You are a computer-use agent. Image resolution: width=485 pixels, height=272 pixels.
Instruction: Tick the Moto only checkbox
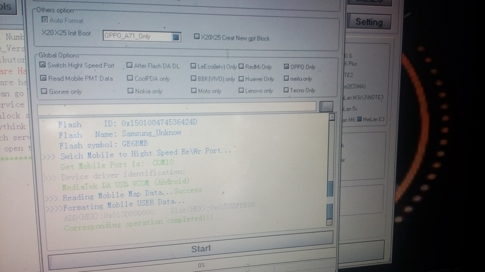pyautogui.click(x=194, y=91)
